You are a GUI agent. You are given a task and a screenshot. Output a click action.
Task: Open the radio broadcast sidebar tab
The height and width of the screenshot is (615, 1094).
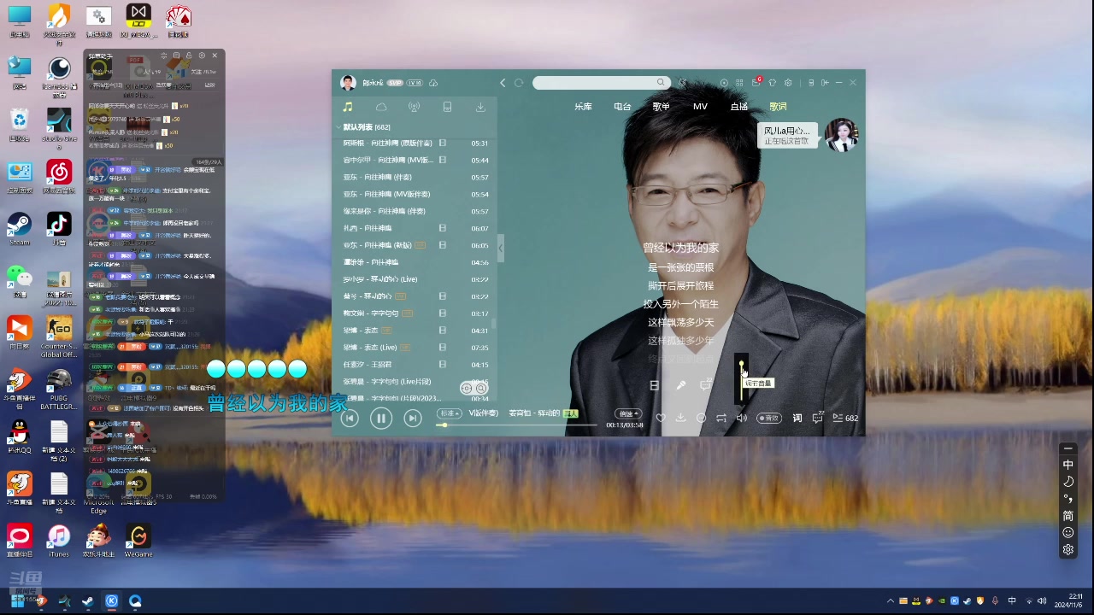pyautogui.click(x=415, y=107)
